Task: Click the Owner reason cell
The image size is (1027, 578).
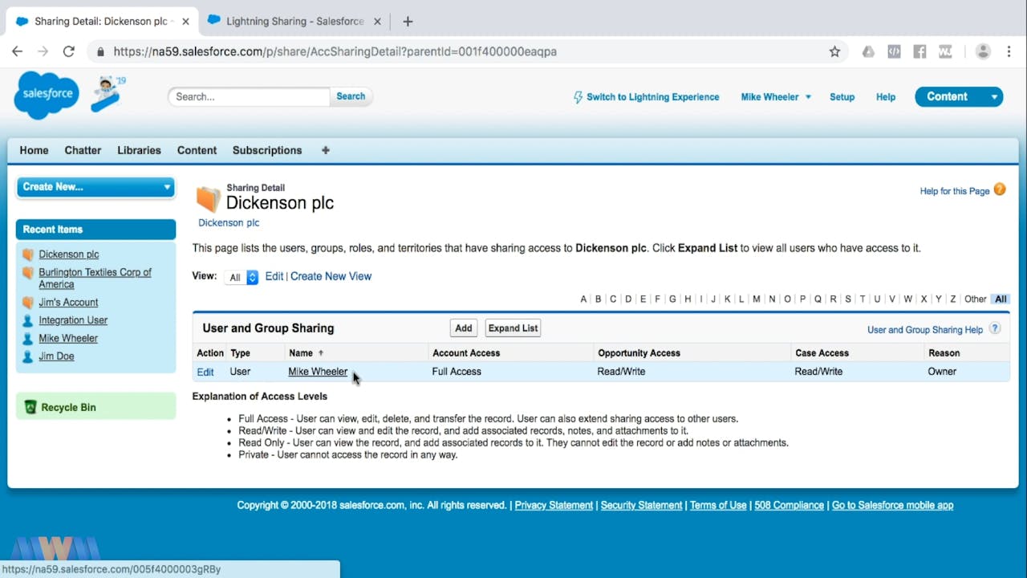Action: 942,372
